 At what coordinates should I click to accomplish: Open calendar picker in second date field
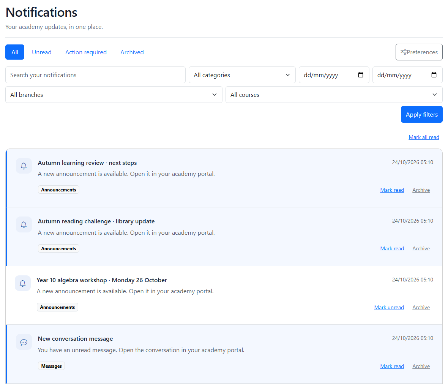coord(434,75)
